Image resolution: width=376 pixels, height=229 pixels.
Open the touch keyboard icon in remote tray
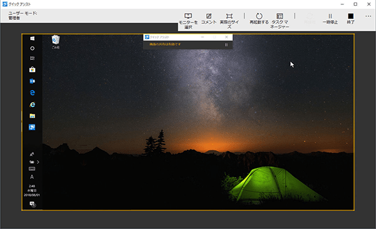pyautogui.click(x=32, y=169)
